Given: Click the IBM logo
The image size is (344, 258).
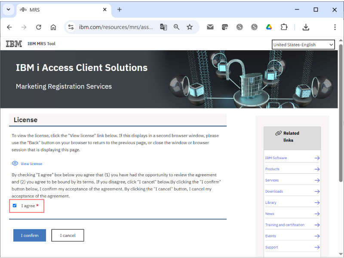Looking at the screenshot, I should point(14,44).
